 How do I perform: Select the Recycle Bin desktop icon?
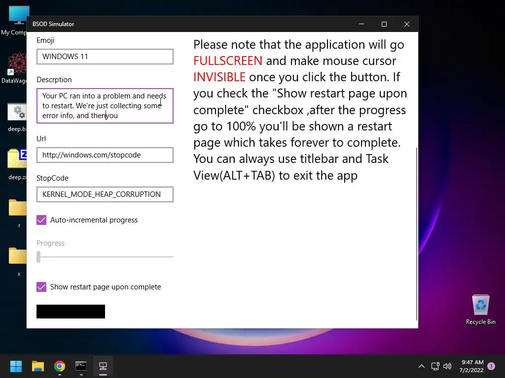point(480,310)
